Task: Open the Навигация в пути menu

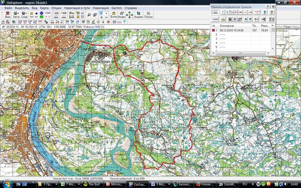Action: click(x=77, y=8)
